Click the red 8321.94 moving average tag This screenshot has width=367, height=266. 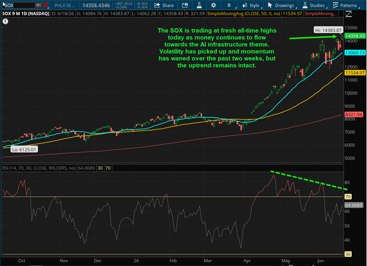[354, 114]
